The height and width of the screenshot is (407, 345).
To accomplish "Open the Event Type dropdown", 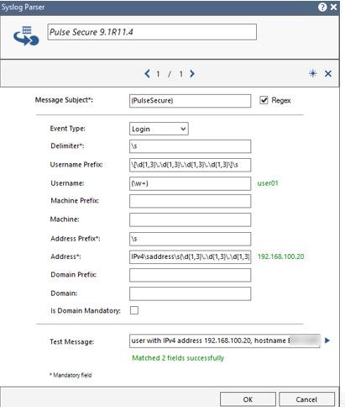I will (x=159, y=129).
